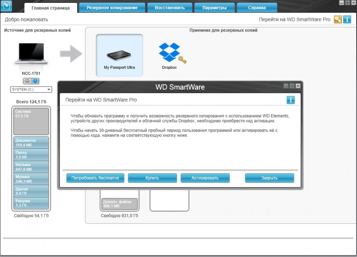This screenshot has width=357, height=257.
Task: Select the Другое 9,9 Гб category
Action: pyautogui.click(x=31, y=191)
